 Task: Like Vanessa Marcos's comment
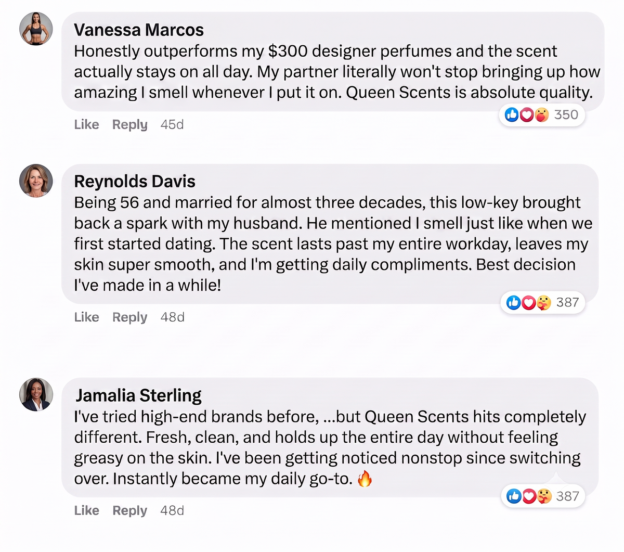pos(86,124)
